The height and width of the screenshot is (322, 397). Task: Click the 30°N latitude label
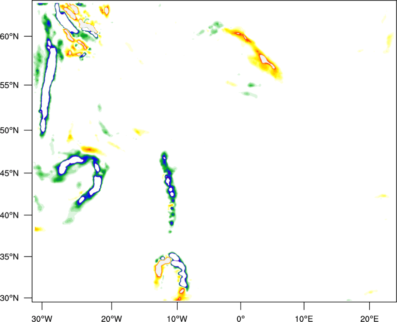9,298
